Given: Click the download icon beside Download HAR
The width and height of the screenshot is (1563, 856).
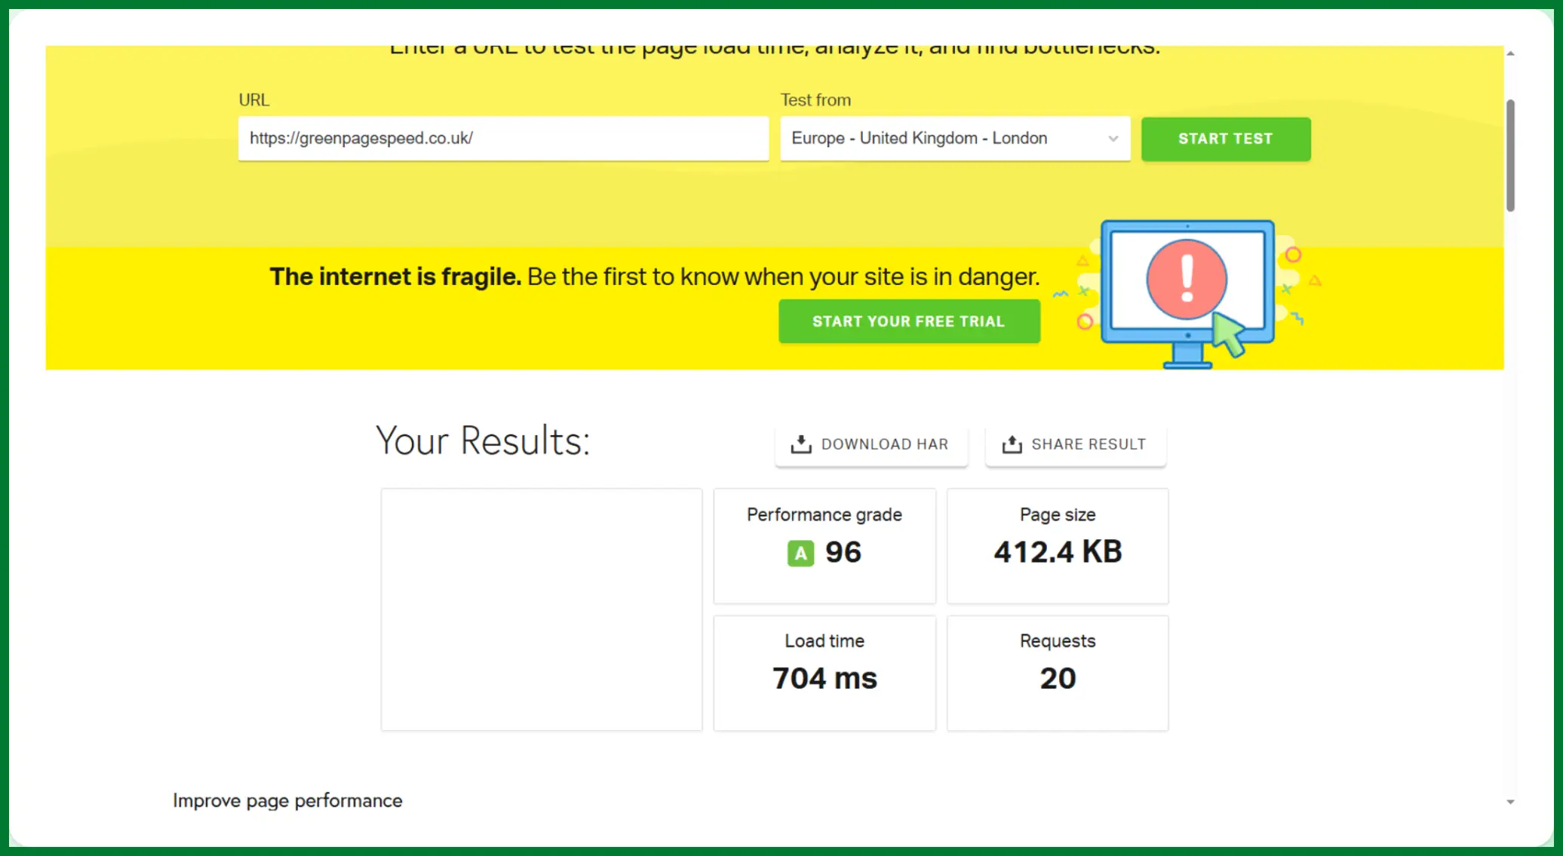Looking at the screenshot, I should (x=800, y=444).
